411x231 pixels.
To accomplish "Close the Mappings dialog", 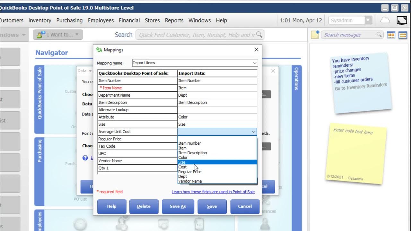I will (256, 50).
